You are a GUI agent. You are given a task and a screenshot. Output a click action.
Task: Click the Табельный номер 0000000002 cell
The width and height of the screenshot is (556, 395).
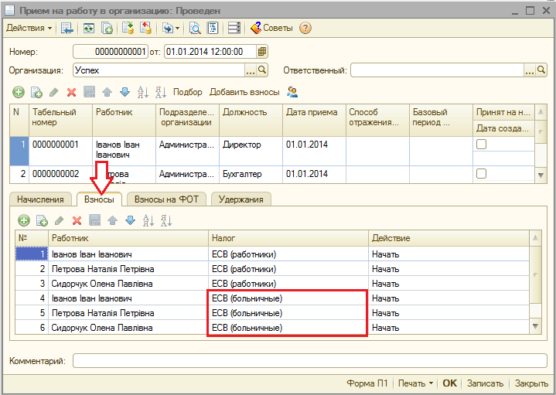(x=60, y=175)
